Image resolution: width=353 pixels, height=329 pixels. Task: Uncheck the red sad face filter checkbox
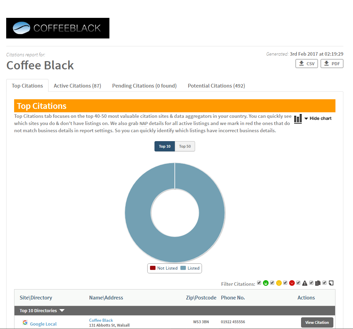pos(285,283)
